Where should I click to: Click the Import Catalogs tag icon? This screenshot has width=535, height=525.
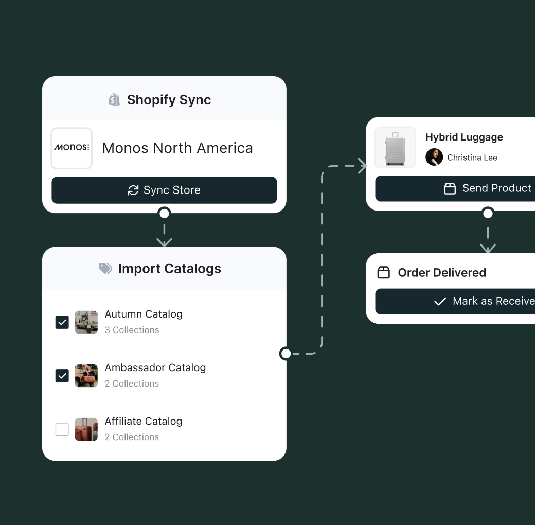click(x=105, y=268)
